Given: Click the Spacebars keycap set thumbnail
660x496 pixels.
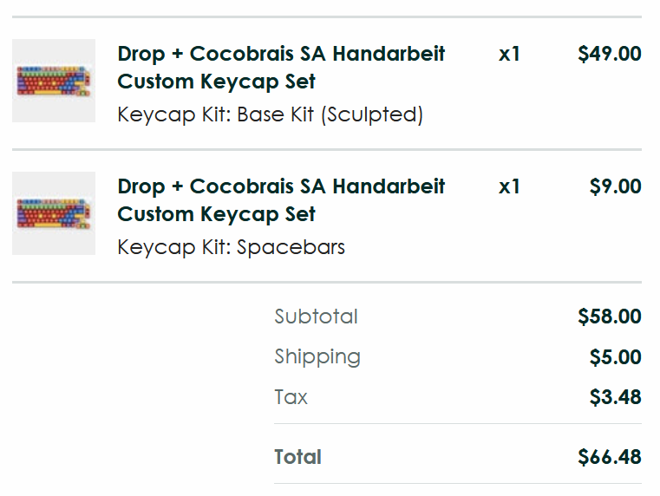Looking at the screenshot, I should coord(54,213).
